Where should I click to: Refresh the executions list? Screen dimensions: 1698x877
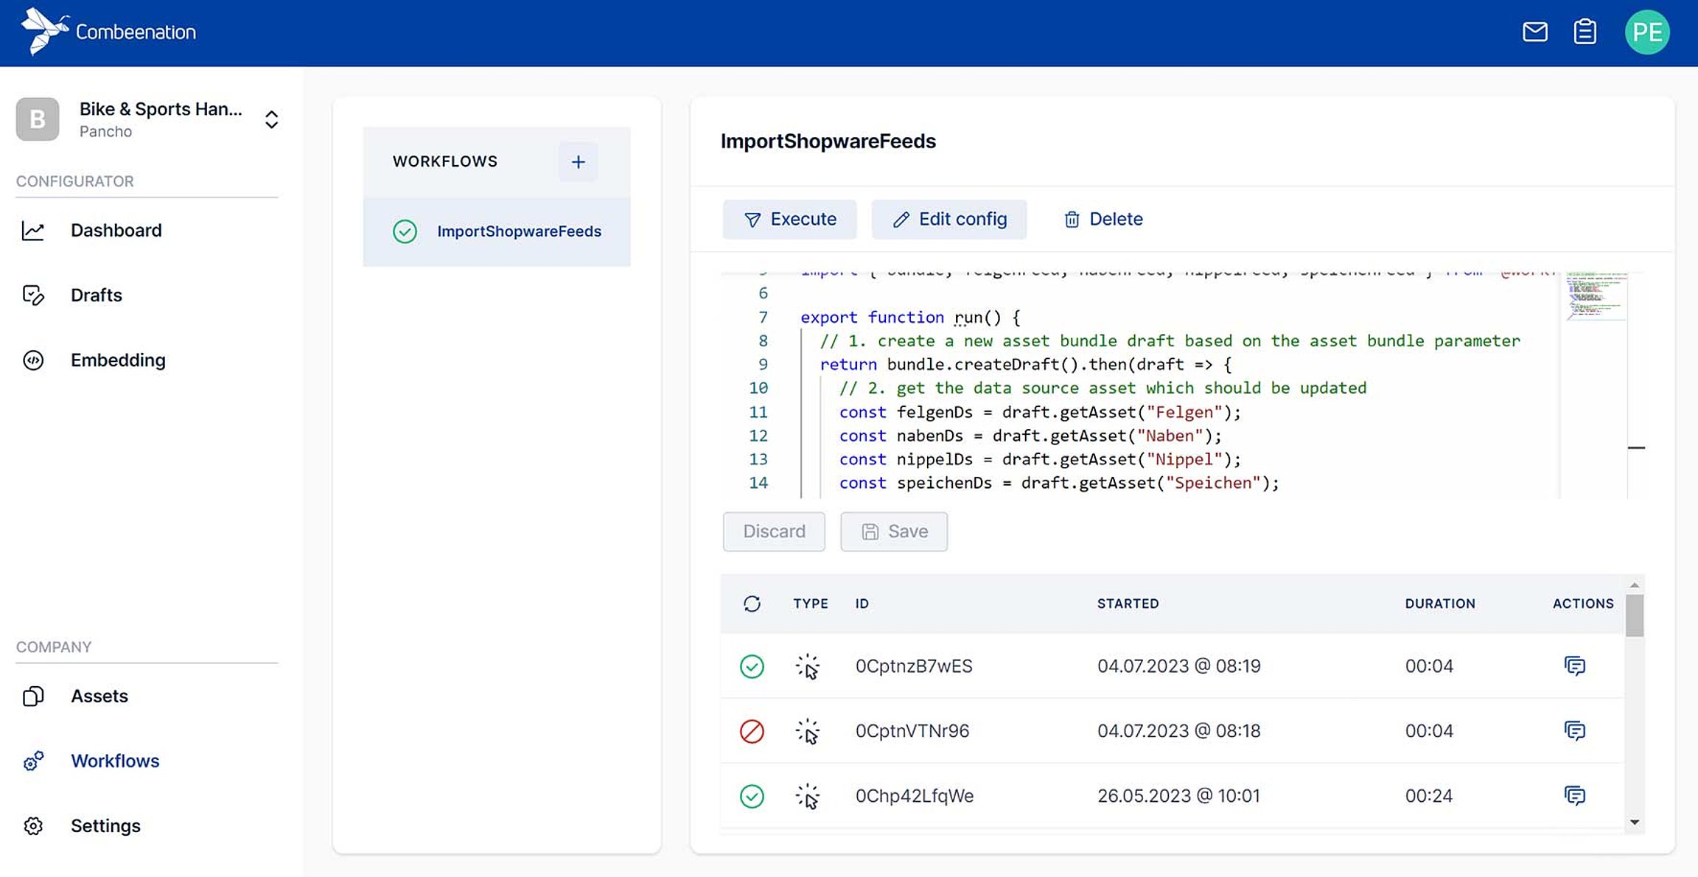752,604
